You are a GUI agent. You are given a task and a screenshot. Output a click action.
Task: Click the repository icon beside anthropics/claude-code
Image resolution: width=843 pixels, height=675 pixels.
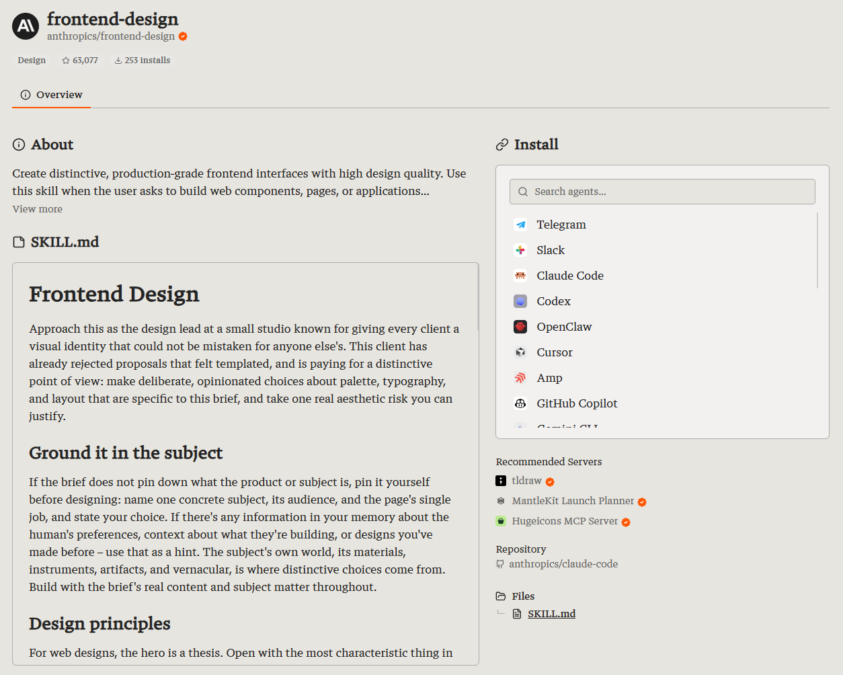[500, 565]
